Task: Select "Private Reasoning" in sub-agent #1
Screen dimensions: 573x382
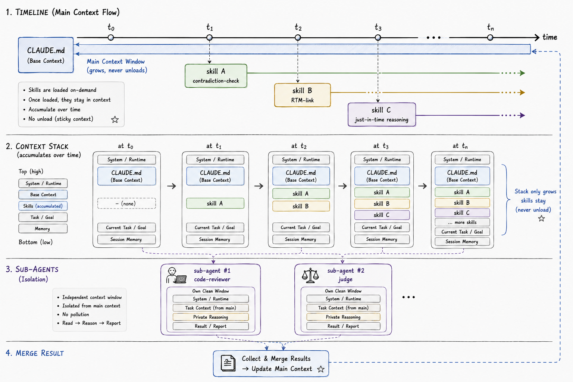Action: [x=211, y=317]
